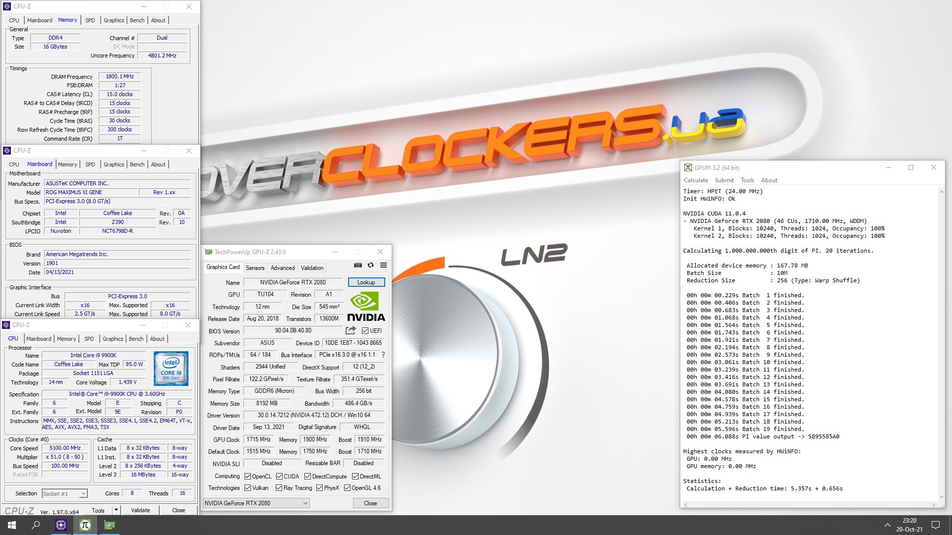952x535 pixels.
Task: Open SPD tab in Mainboard CPU-Z window
Action: tap(90, 164)
